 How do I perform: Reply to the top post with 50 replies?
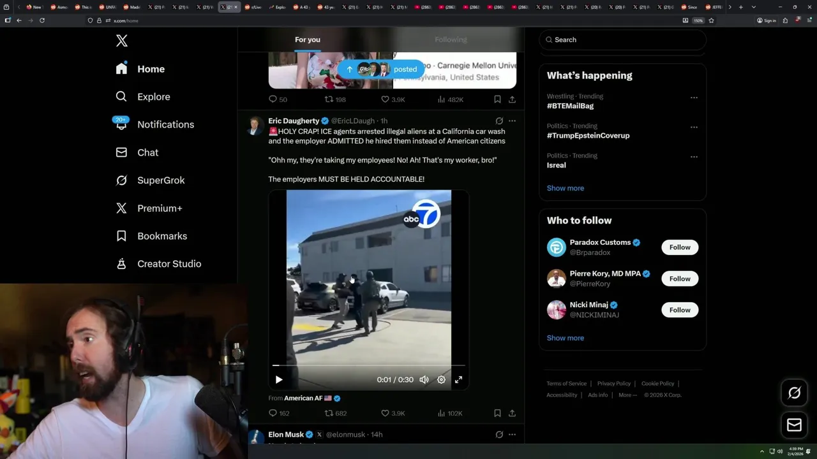[278, 99]
